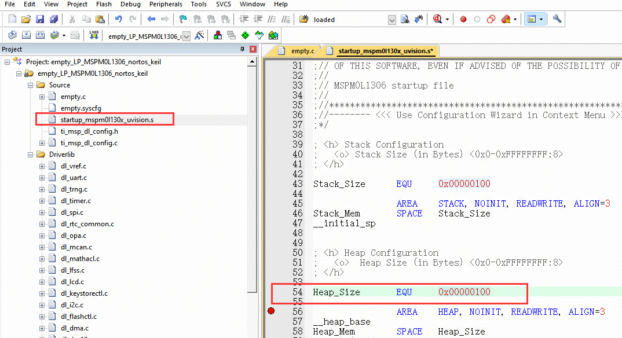The image size is (622, 338).
Task: Start the debug session magnifier icon
Action: pyautogui.click(x=438, y=19)
